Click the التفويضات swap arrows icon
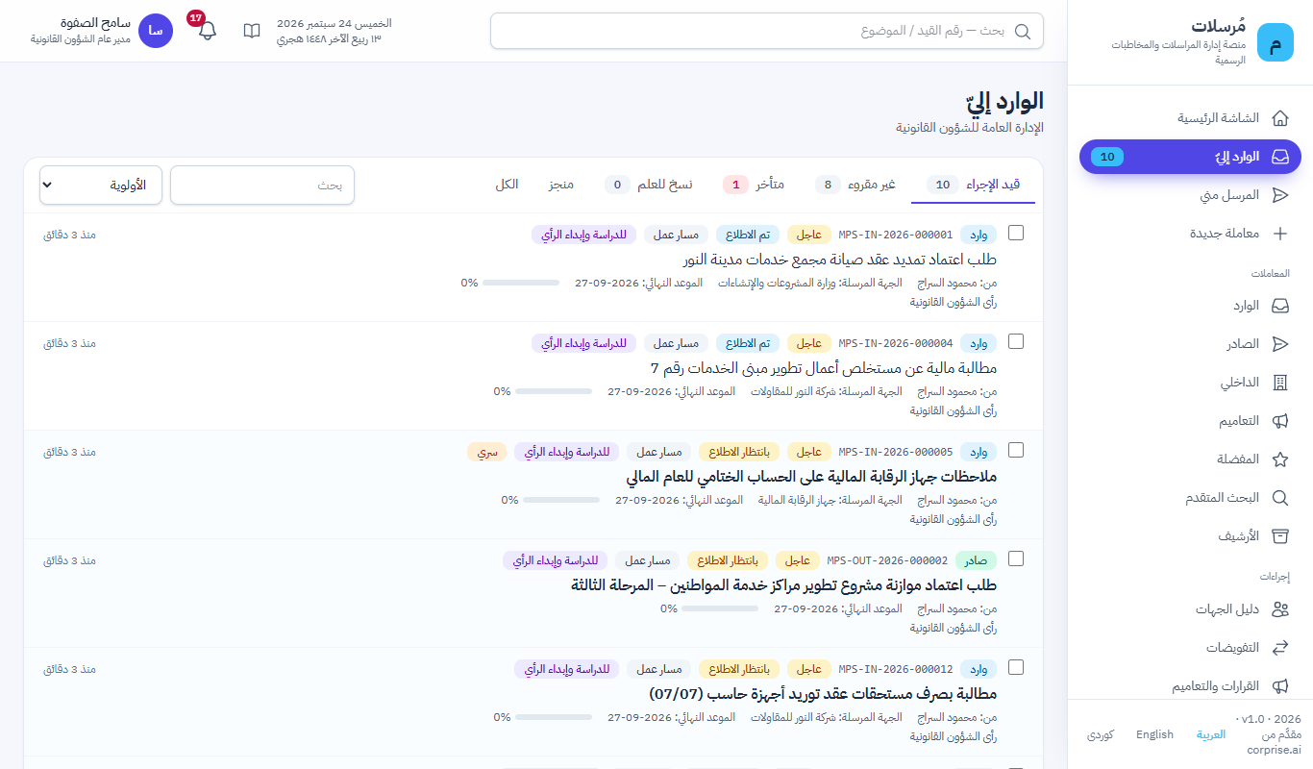 (1280, 648)
